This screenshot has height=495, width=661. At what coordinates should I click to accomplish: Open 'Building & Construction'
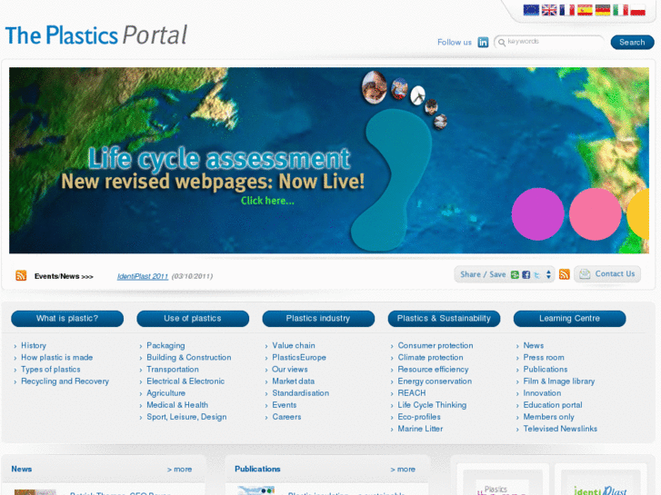pyautogui.click(x=189, y=357)
